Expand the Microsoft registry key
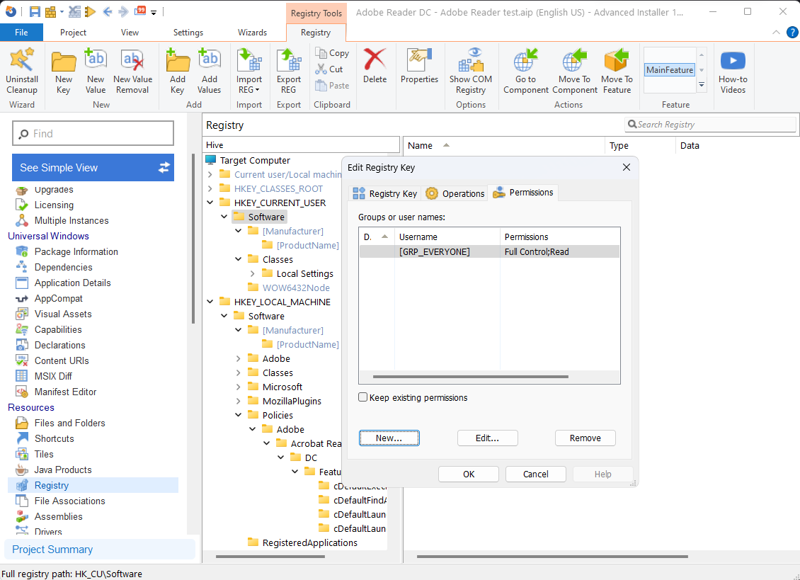Screen dimensions: 800x580 point(239,387)
